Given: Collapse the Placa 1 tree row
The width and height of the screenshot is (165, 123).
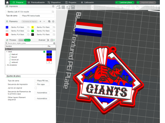Looking at the screenshot, I should [x=6, y=49].
